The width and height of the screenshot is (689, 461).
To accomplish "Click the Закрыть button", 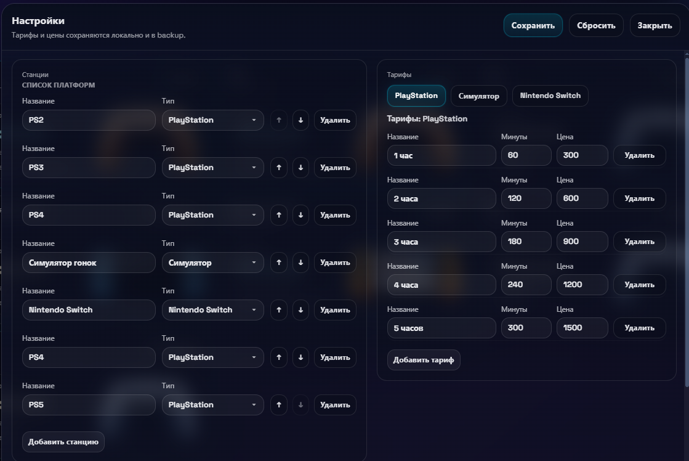I will (x=655, y=25).
